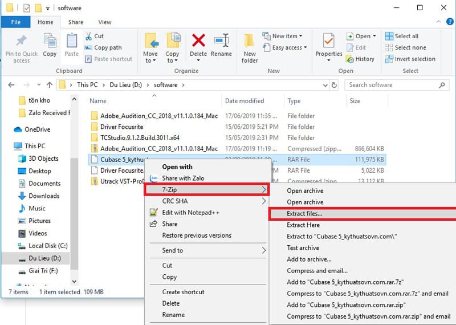Collapse the ribbon with chevron
The width and height of the screenshot is (456, 325).
coord(438,22)
